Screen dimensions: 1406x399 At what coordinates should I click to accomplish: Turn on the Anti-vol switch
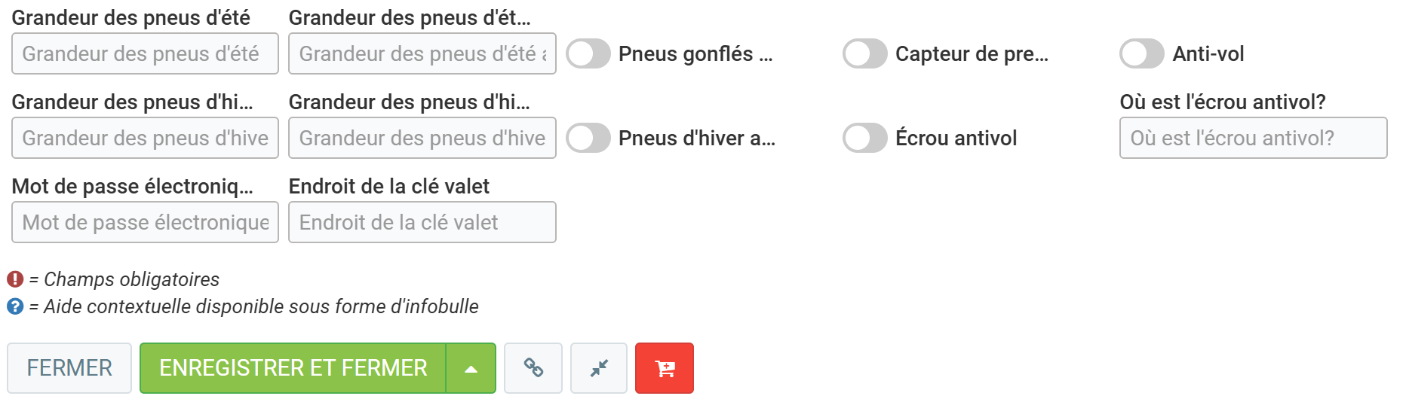pos(1142,54)
